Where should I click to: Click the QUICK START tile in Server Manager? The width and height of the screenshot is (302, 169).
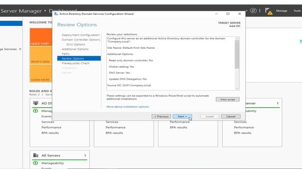[x=41, y=37]
